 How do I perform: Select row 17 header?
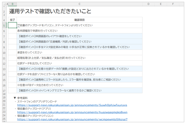tap(4, 91)
